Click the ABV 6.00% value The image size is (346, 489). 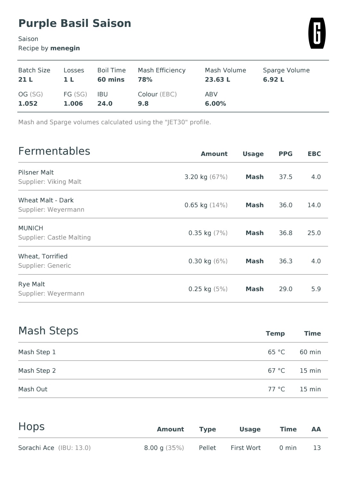click(x=216, y=104)
